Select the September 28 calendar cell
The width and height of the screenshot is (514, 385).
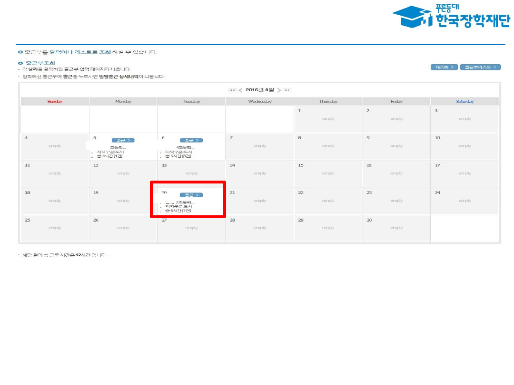coord(259,228)
